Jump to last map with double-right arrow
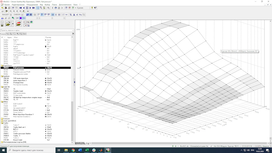This screenshot has height=153, width=272. [x=33, y=8]
